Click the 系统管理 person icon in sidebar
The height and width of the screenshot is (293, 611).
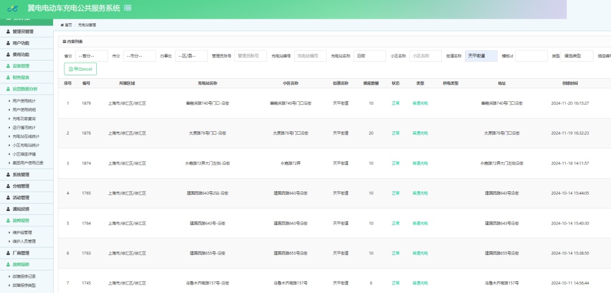(x=8, y=175)
